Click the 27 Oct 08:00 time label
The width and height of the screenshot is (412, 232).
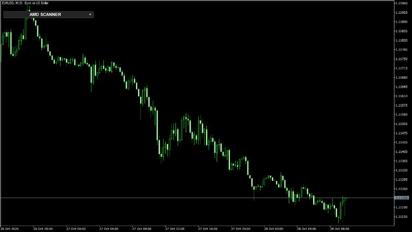point(142,229)
